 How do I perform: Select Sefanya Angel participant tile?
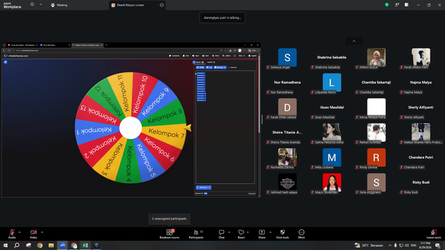[x=287, y=58]
